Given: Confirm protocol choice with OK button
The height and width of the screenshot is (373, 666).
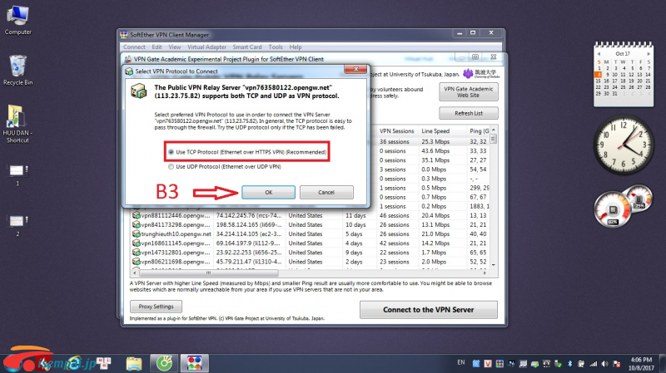Looking at the screenshot, I should click(268, 192).
